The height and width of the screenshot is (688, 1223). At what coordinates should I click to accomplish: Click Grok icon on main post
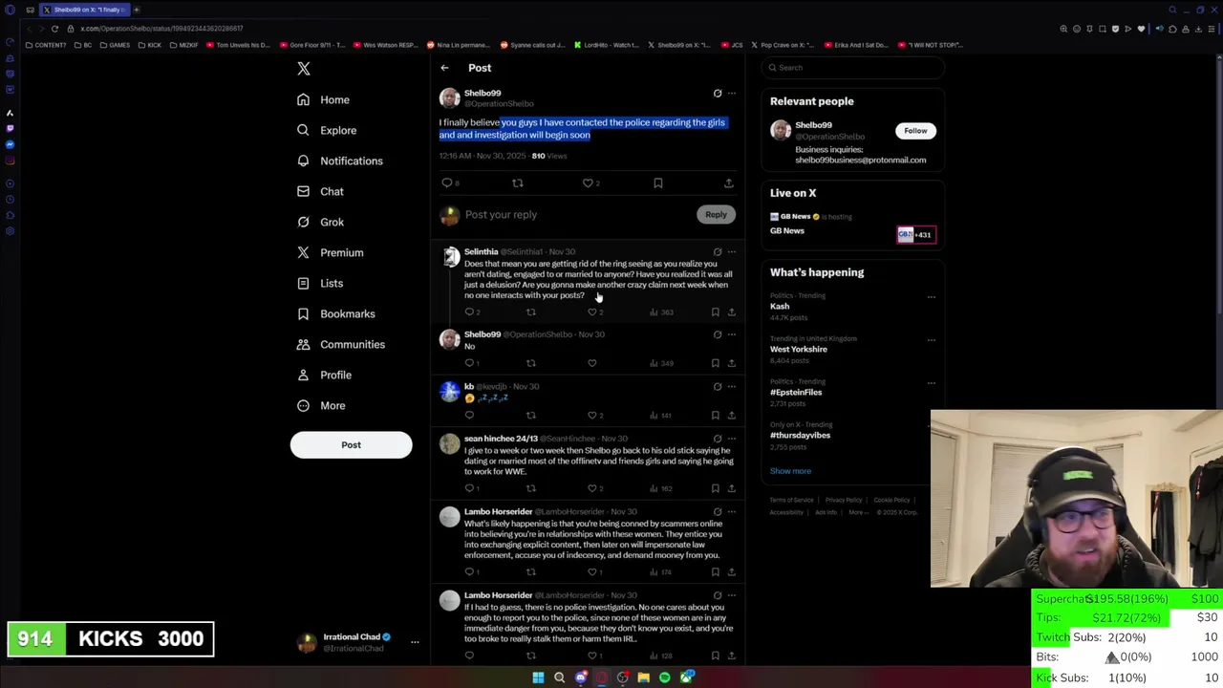[718, 94]
